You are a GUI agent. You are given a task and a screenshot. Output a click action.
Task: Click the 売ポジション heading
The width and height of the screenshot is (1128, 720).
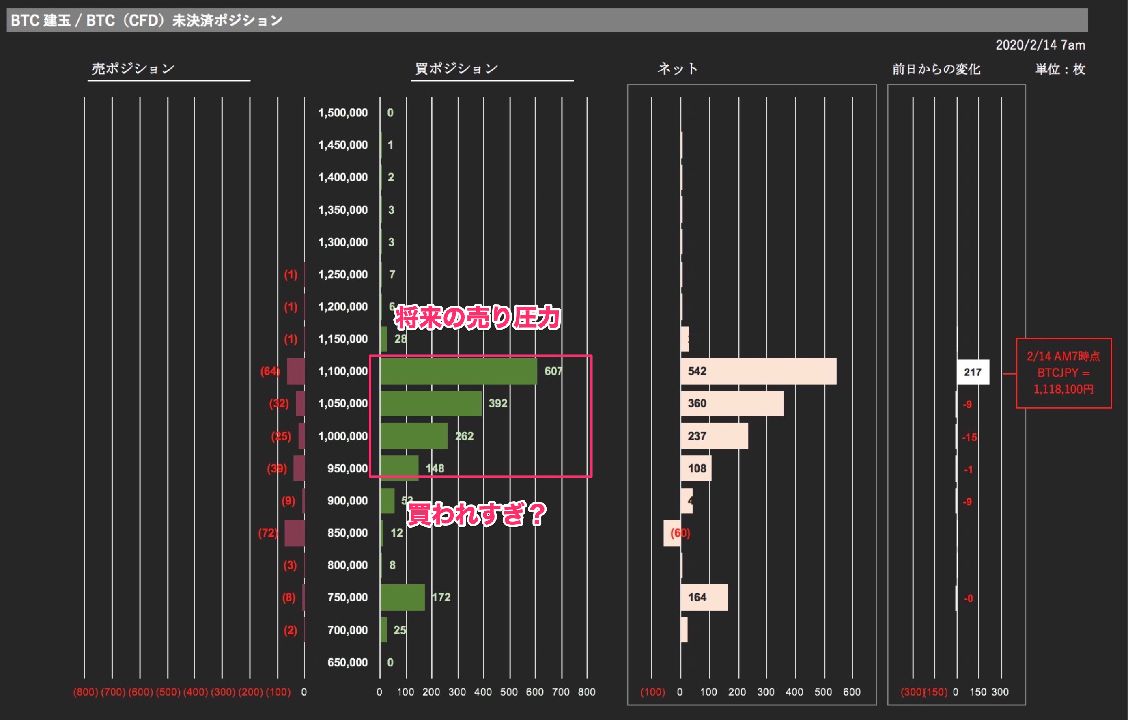[x=133, y=69]
